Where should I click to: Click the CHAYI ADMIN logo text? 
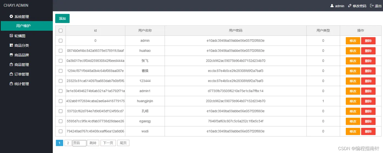(16, 5)
